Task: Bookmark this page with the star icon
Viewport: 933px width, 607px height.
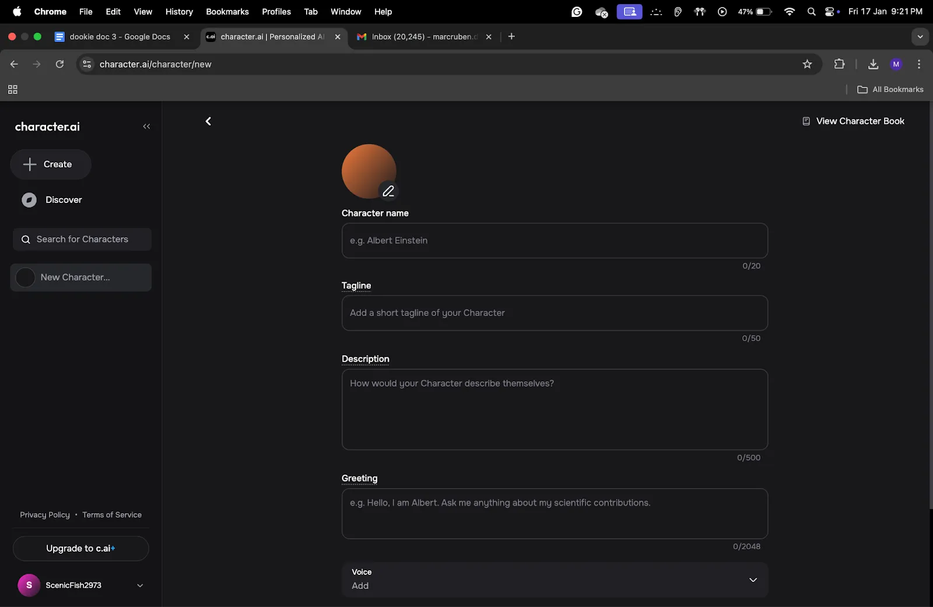Action: pos(807,64)
